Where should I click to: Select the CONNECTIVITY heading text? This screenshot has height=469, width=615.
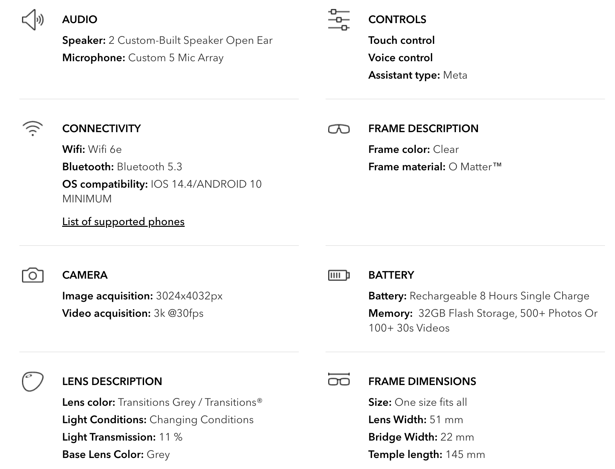click(x=101, y=128)
